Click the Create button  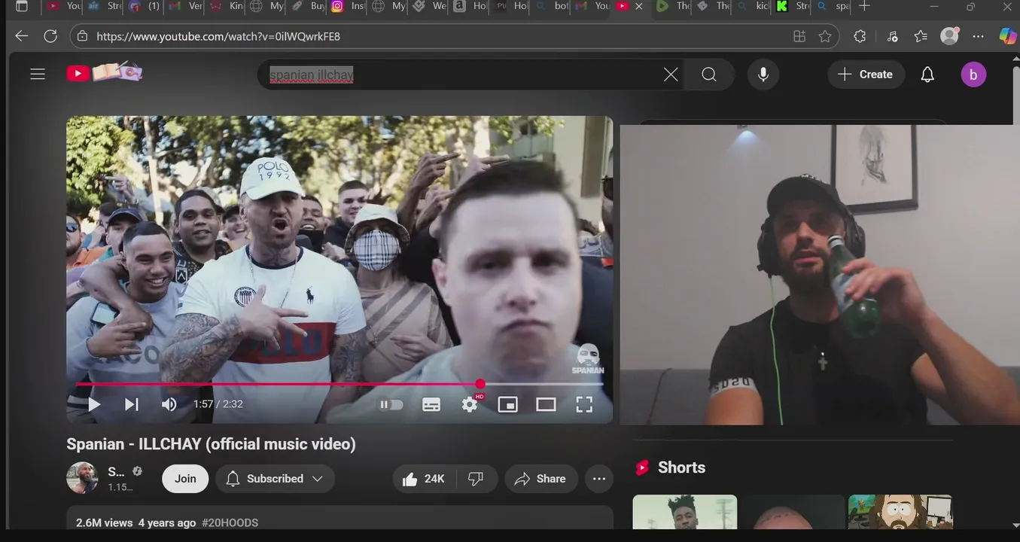pyautogui.click(x=866, y=74)
